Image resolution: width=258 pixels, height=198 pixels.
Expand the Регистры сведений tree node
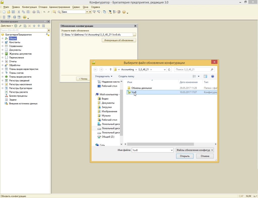pos(3,81)
